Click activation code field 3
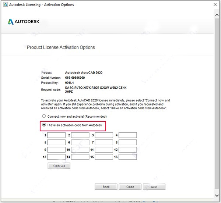This screenshot has height=203, width=221. click(x=104, y=135)
